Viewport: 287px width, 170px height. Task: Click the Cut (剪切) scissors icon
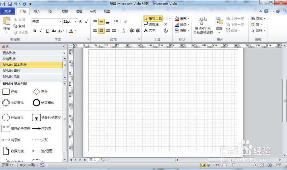15,19
